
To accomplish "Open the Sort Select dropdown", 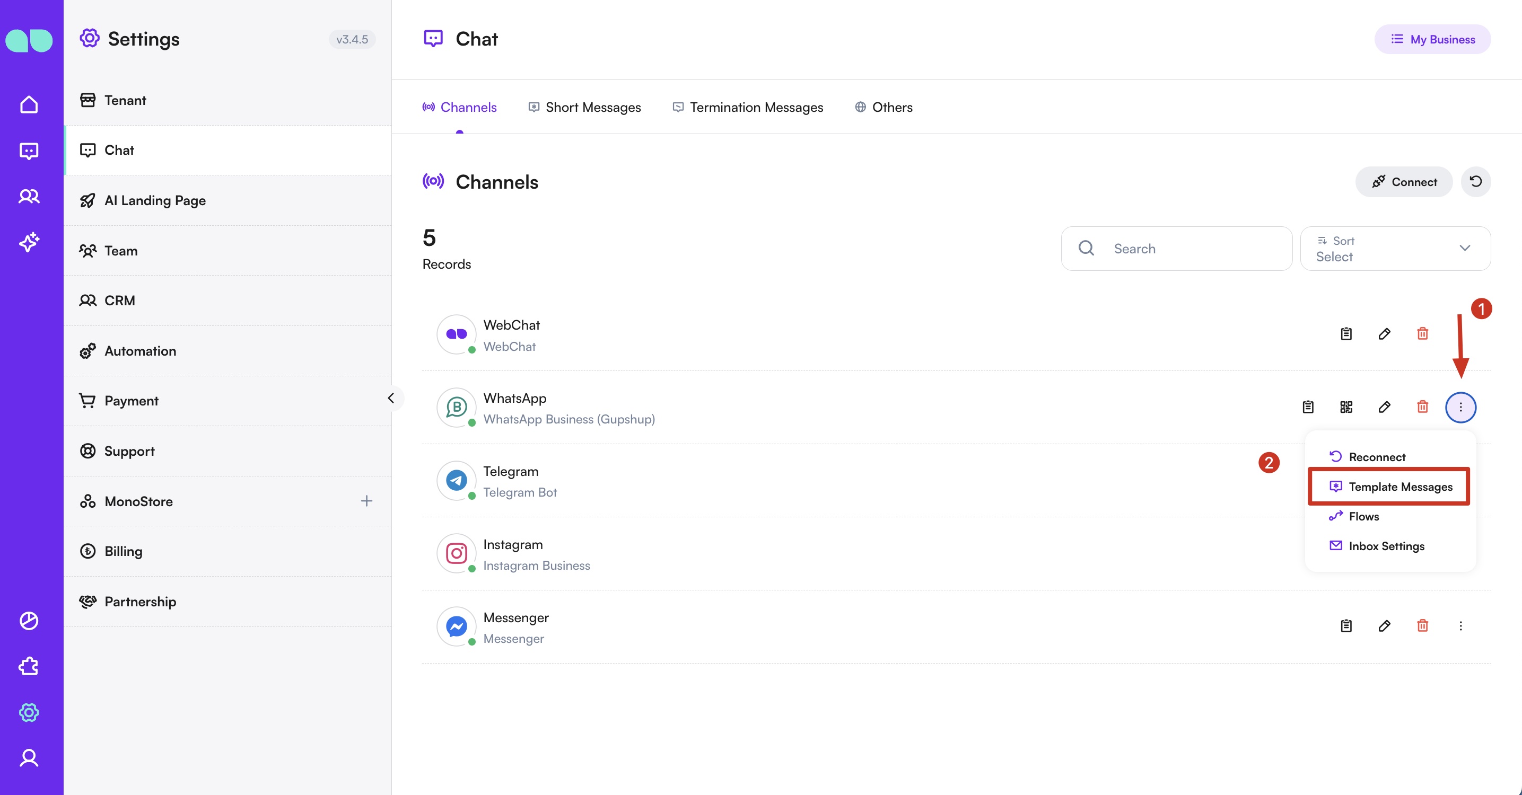I will pyautogui.click(x=1395, y=249).
